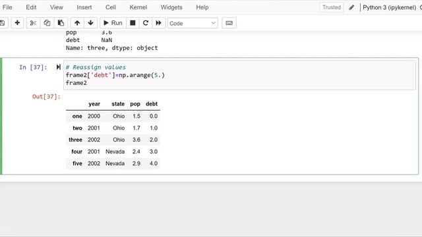Click the 'pop' column header
Image resolution: width=422 pixels, height=237 pixels.
(135, 104)
